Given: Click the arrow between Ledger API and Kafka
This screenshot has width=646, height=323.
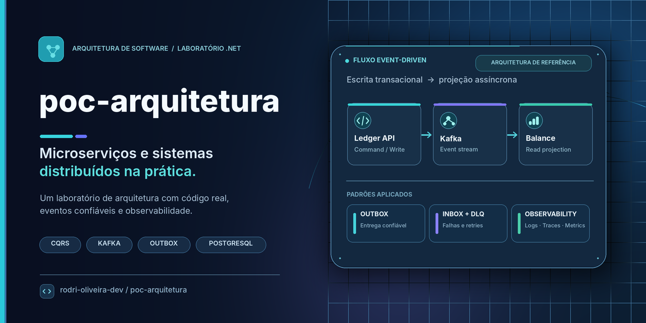Looking at the screenshot, I should [x=427, y=135].
